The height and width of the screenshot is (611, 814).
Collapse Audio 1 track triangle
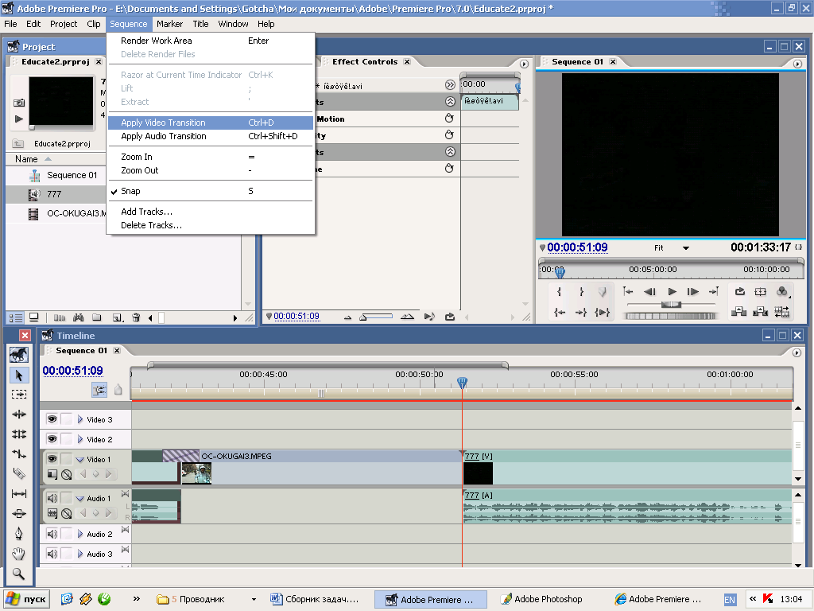(80, 498)
